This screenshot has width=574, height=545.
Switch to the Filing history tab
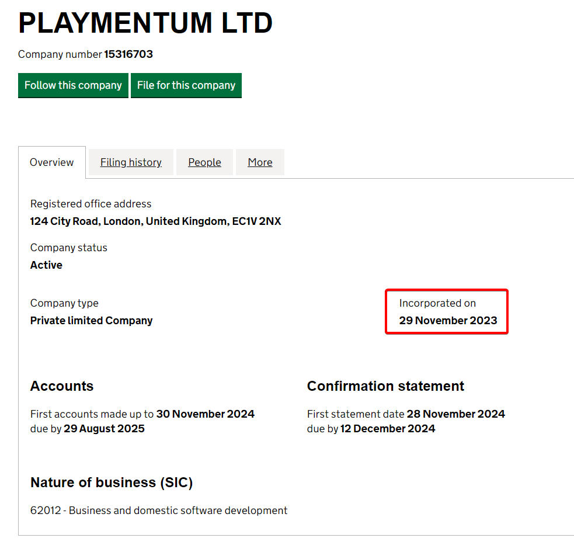click(131, 162)
